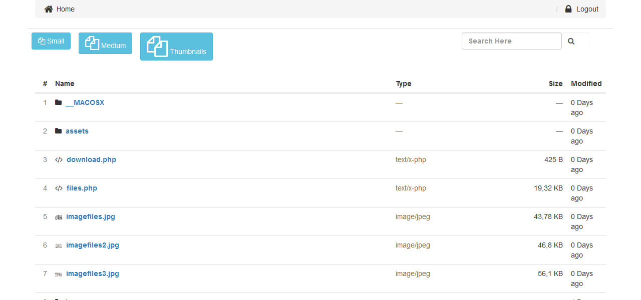Click the code icon beside files.php
Viewport: 641px width, 300px height.
tap(59, 188)
